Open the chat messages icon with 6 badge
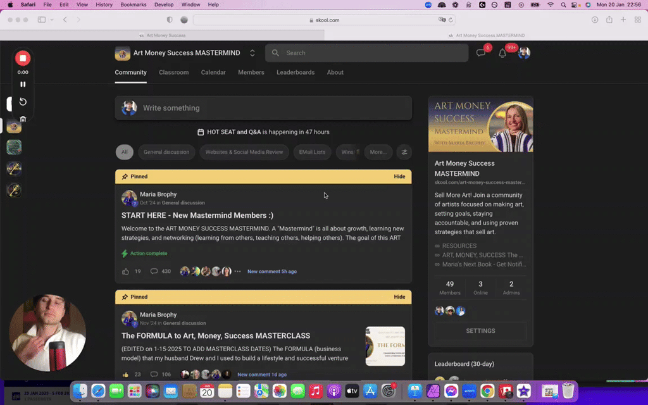Screen dimensions: 648x405 (x=481, y=53)
